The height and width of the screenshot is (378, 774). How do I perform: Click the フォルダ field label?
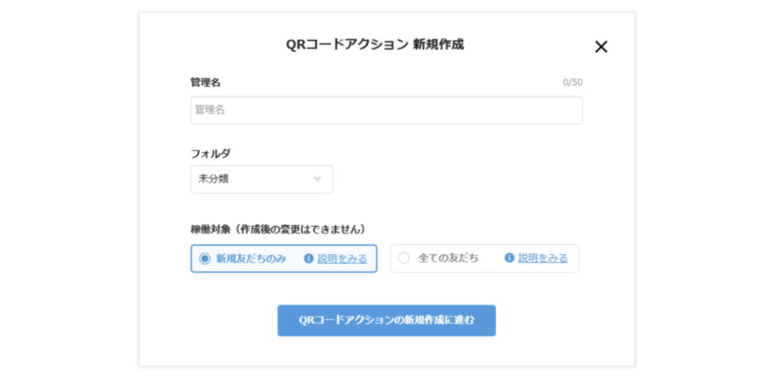tap(211, 153)
